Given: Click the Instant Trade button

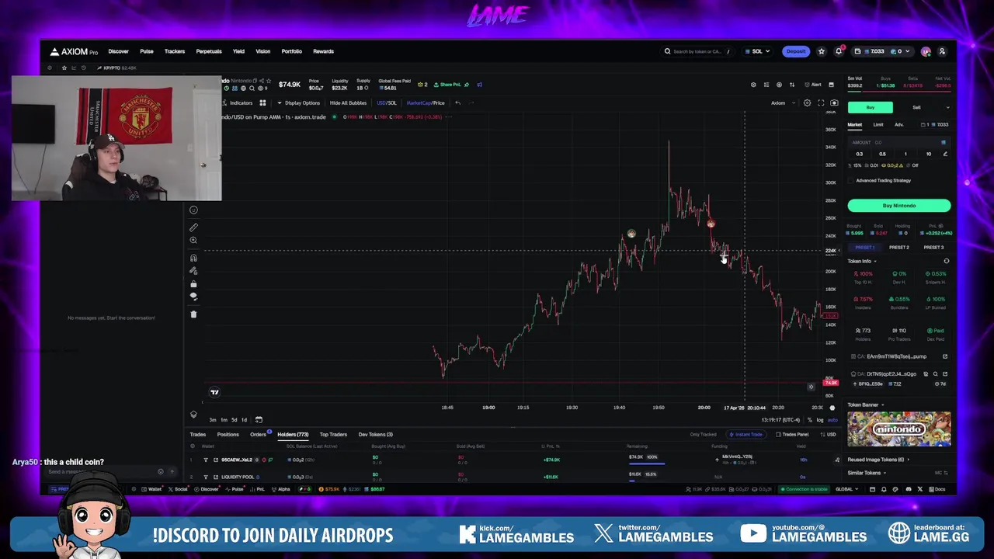Looking at the screenshot, I should (745, 435).
